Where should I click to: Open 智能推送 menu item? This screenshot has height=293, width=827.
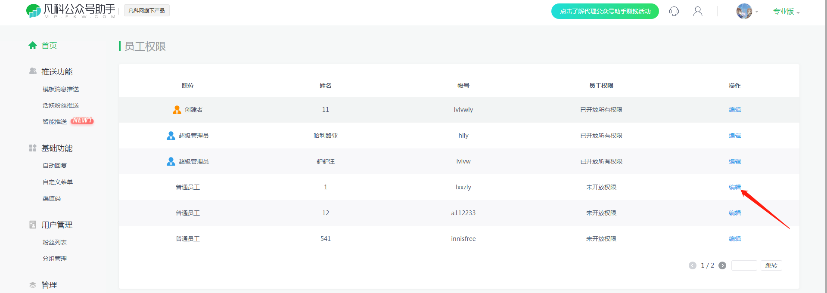click(x=55, y=122)
